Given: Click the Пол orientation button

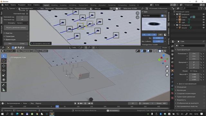Looking at the screenshot, I should 10,43.
